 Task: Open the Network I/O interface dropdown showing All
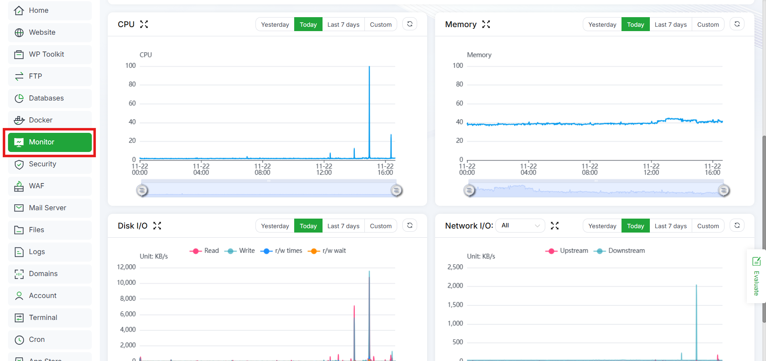click(x=520, y=226)
